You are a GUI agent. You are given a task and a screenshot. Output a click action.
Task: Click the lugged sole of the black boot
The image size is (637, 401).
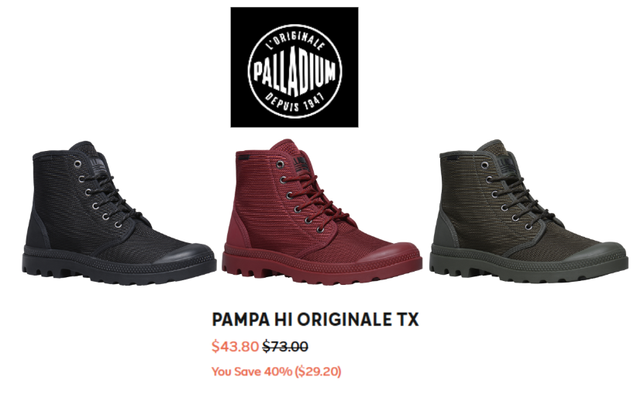point(118,271)
